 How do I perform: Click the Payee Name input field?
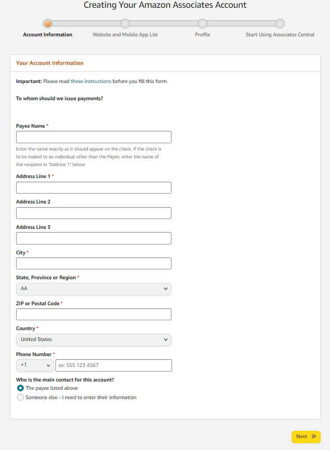coord(93,137)
